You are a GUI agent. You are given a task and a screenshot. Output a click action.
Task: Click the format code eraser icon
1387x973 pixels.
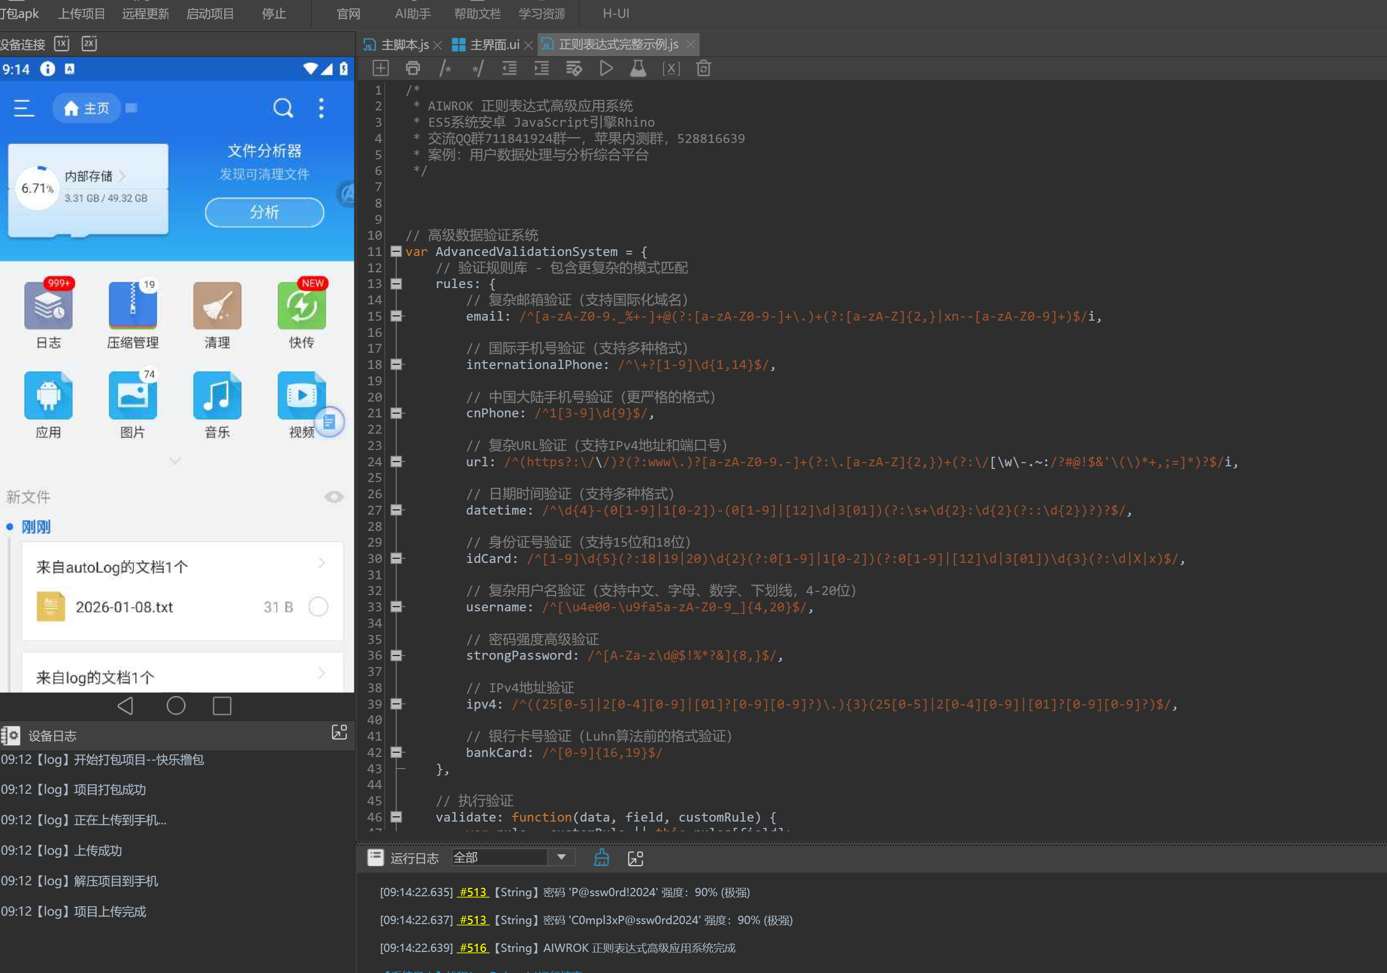(574, 68)
